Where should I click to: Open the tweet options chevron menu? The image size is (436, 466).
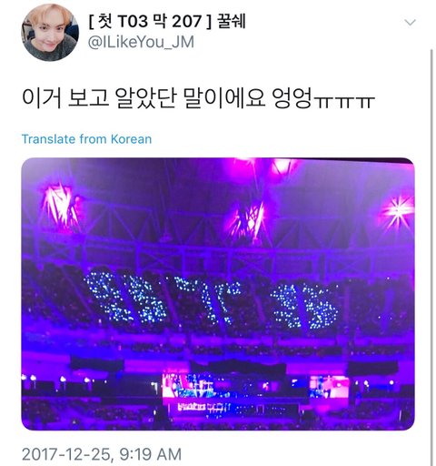point(410,22)
